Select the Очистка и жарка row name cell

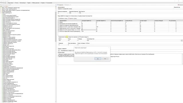(x=70, y=31)
